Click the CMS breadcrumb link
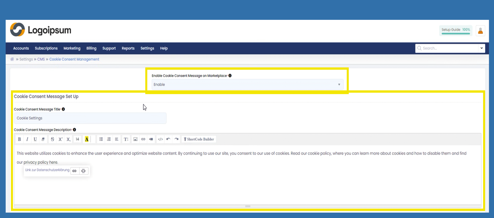The height and width of the screenshot is (218, 494). (41, 59)
